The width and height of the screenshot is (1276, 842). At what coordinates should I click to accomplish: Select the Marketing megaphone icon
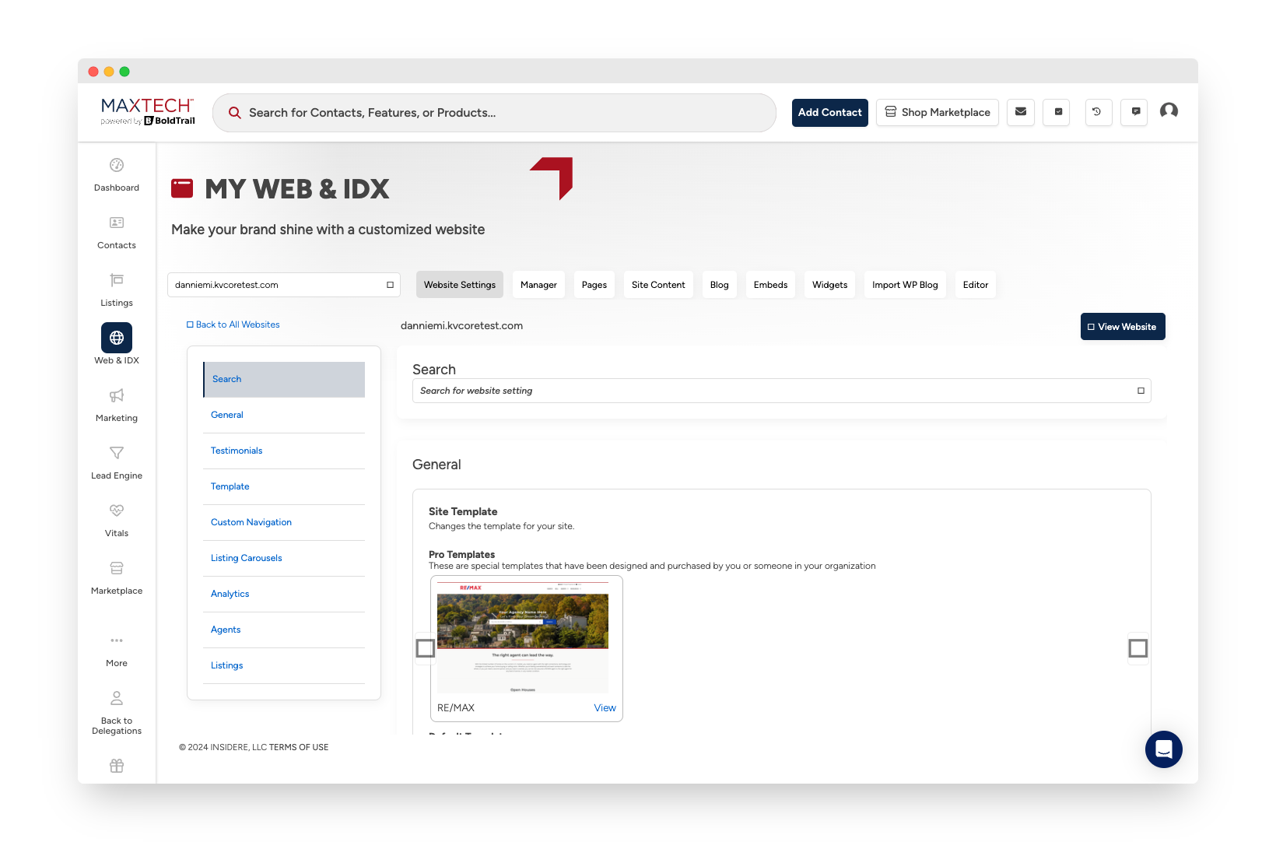pos(117,396)
